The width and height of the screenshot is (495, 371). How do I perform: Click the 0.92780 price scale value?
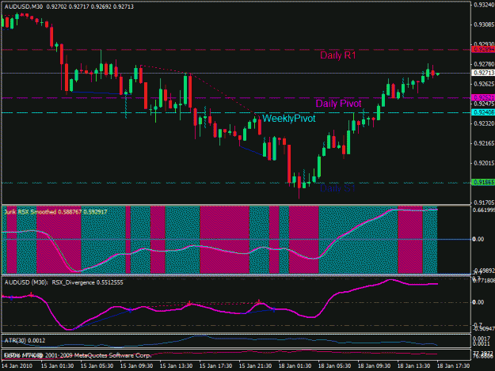484,64
